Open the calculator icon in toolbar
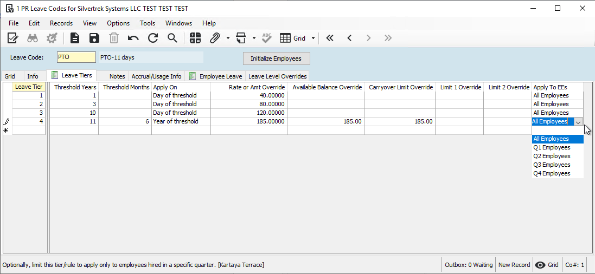The width and height of the screenshot is (595, 274). [x=195, y=38]
